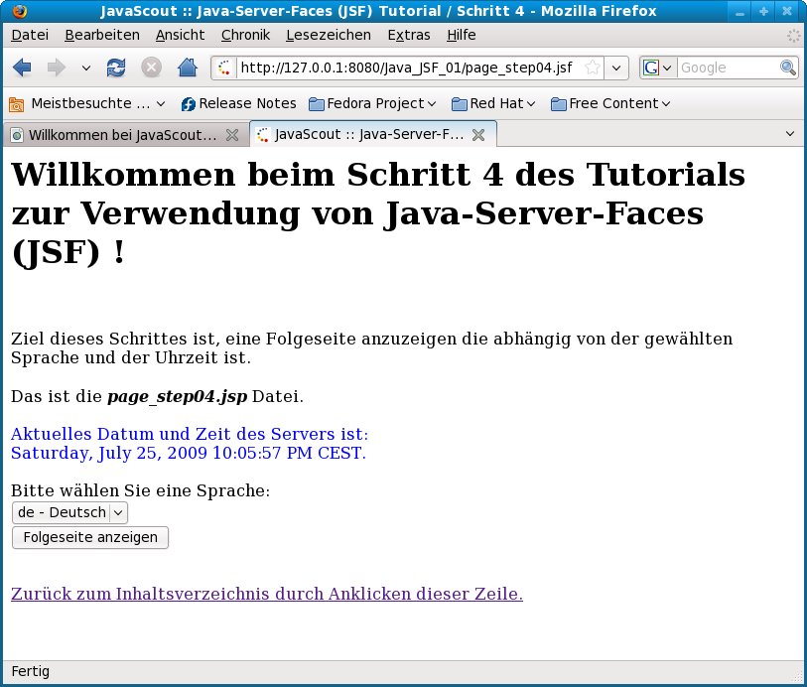Open the language dropdown showing de - Deutsch
This screenshot has width=807, height=687.
[69, 512]
